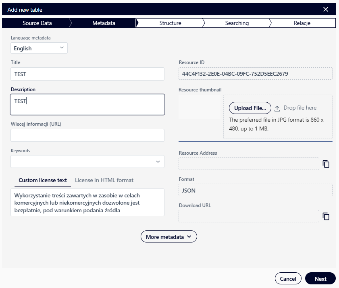Viewport: 339px width, 288px height.
Task: Cancel the table creation
Action: (288, 278)
